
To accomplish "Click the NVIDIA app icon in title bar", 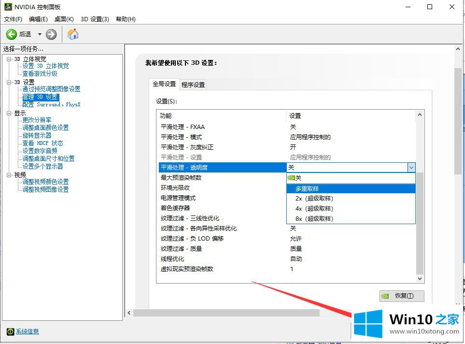I will point(8,7).
